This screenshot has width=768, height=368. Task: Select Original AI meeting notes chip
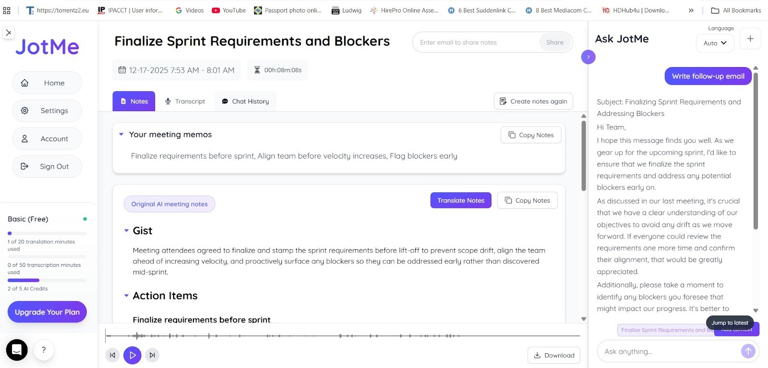tap(169, 204)
